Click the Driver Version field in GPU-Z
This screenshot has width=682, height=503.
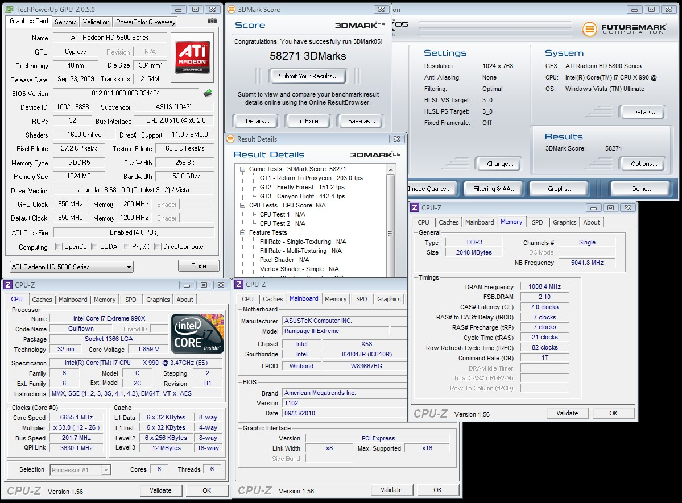[x=134, y=190]
